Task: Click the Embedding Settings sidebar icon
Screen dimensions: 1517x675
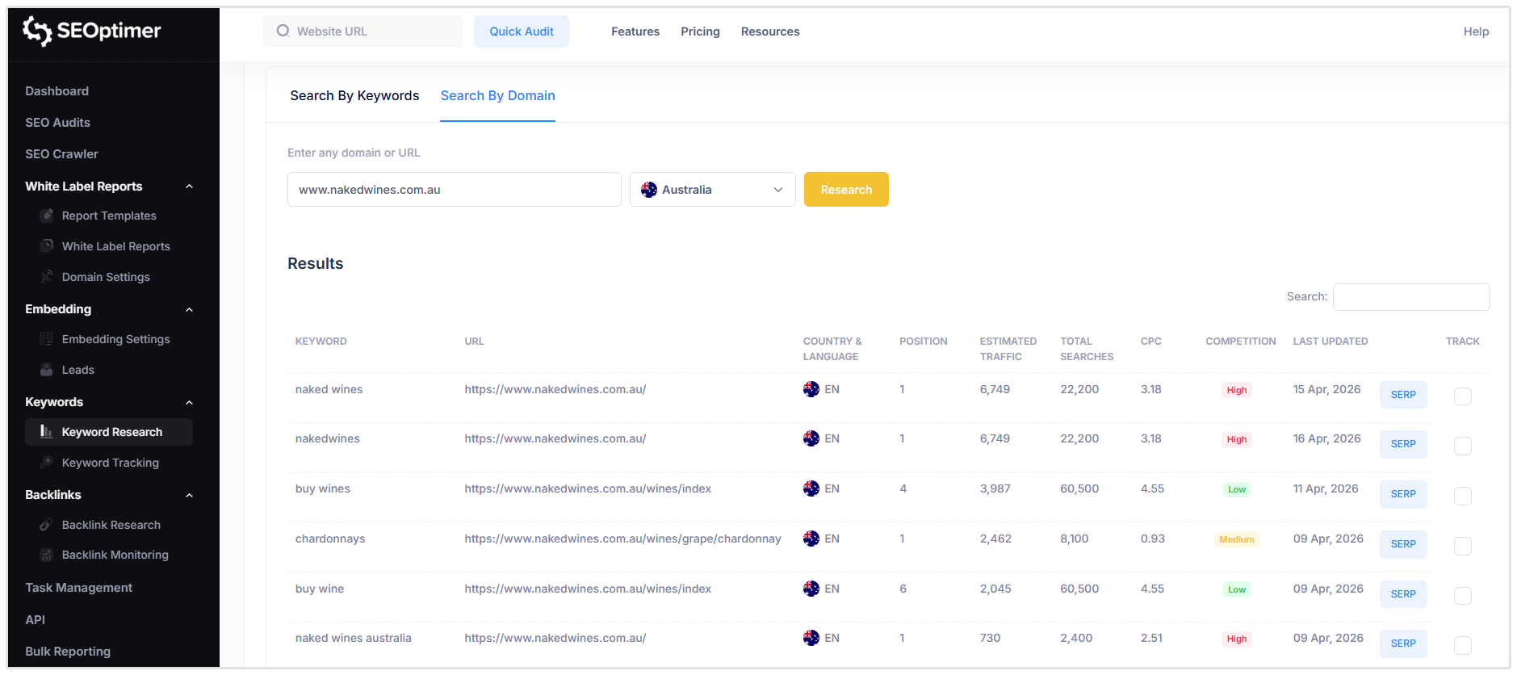Action: pos(47,339)
